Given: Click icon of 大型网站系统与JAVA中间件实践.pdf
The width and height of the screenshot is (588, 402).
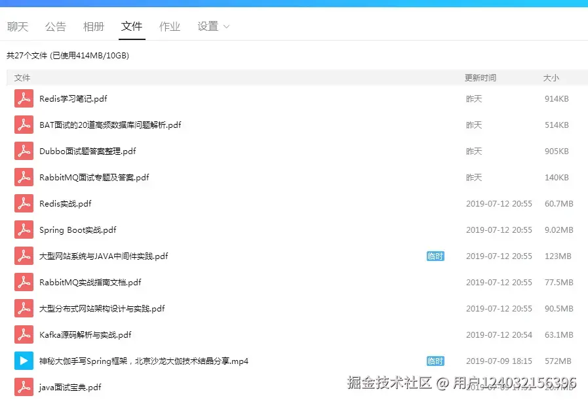Looking at the screenshot, I should click(x=24, y=256).
